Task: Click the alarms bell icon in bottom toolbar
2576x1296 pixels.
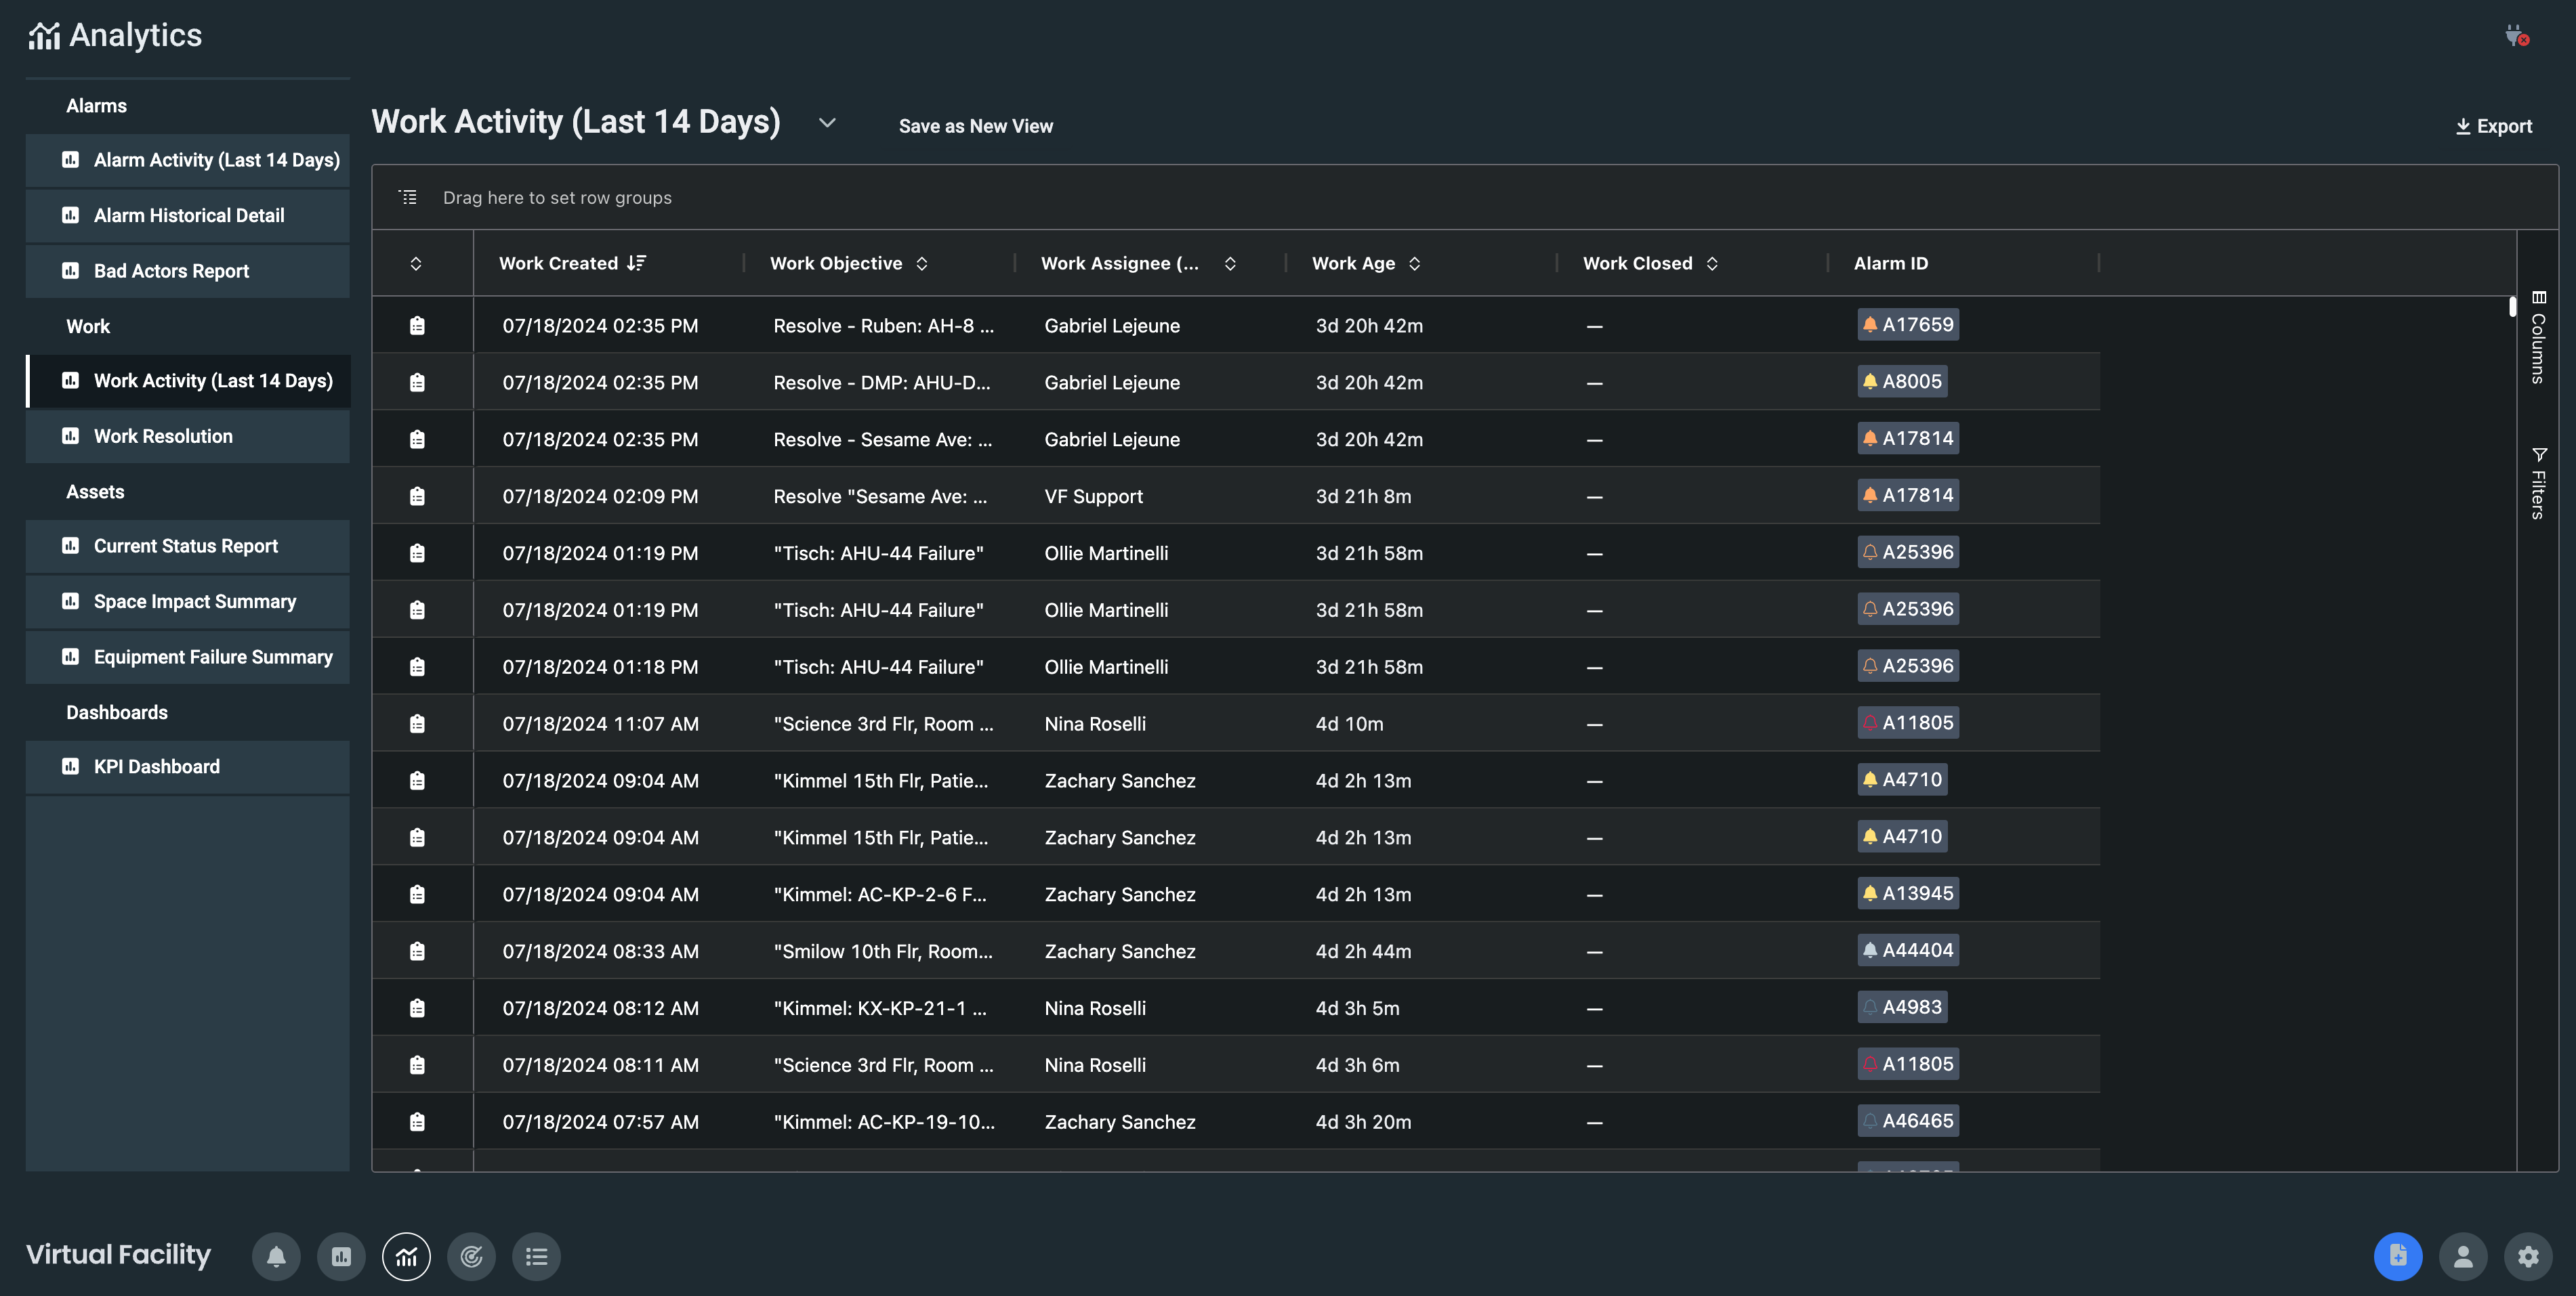Action: click(276, 1256)
